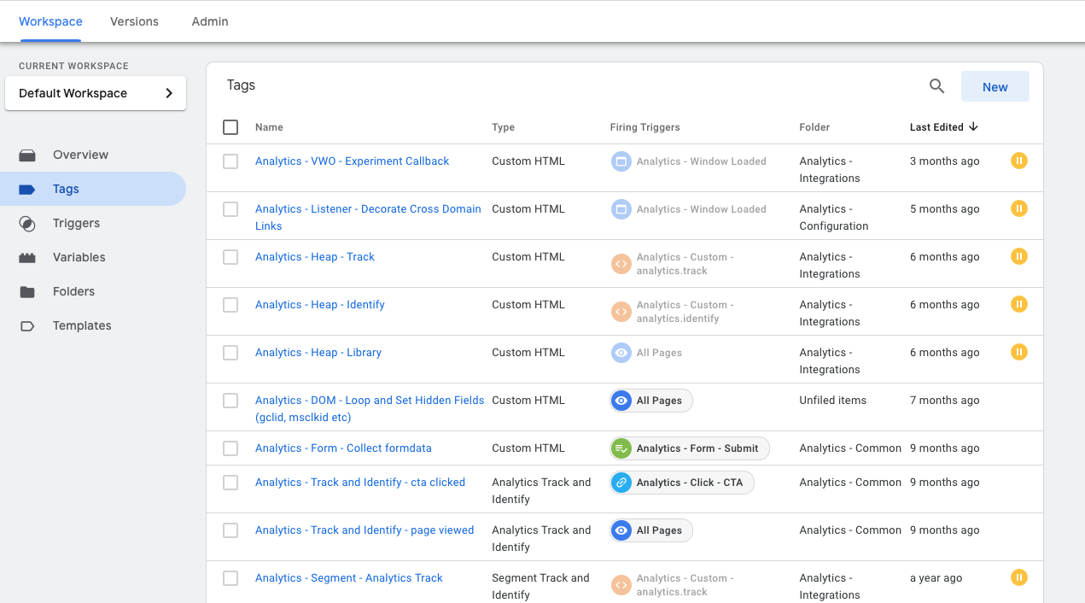Open Analytics - Heap - Track tag
Image resolution: width=1085 pixels, height=603 pixels.
point(315,256)
